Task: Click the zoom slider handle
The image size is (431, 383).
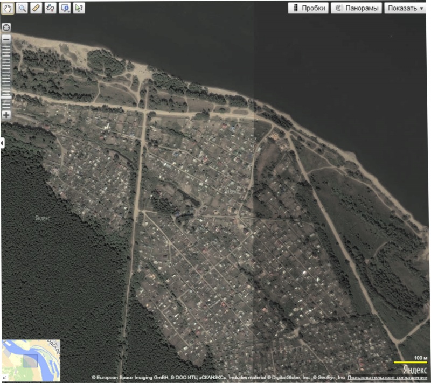Action: coord(6,98)
